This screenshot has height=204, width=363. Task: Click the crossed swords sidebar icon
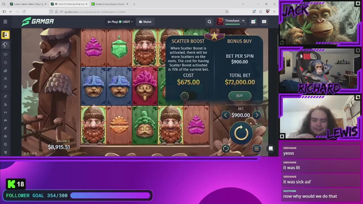tap(5, 78)
